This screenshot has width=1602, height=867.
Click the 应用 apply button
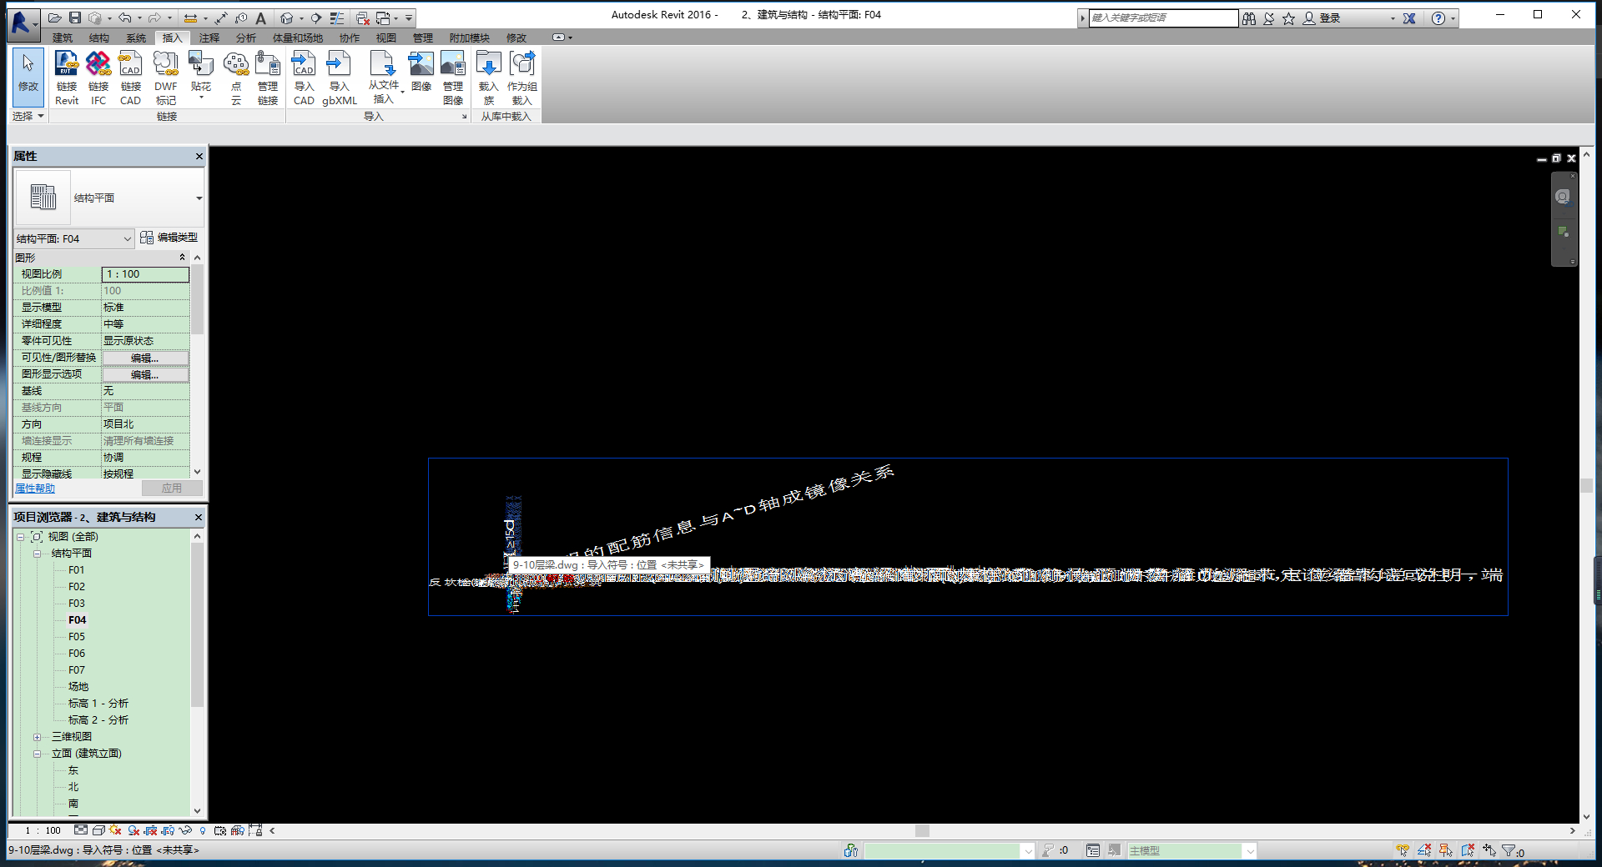(x=172, y=489)
